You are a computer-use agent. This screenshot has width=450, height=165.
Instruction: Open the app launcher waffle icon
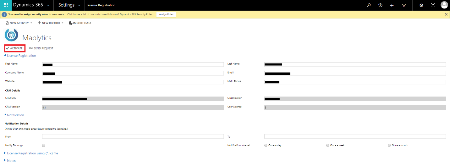(x=6, y=5)
